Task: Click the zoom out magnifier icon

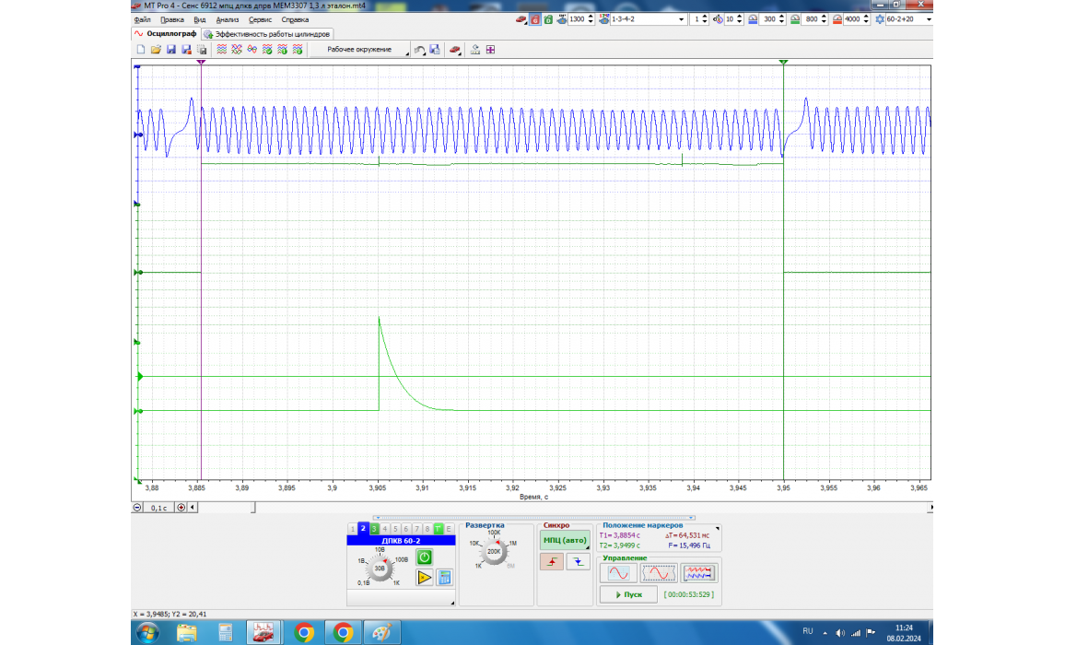Action: pyautogui.click(x=138, y=507)
